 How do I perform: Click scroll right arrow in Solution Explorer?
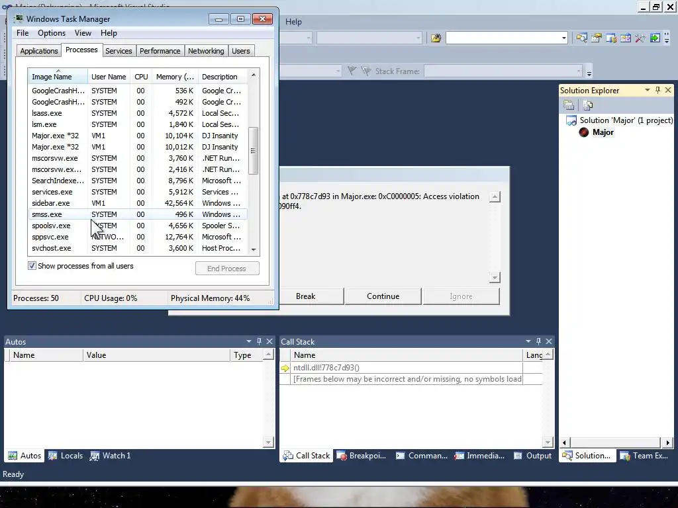click(x=668, y=443)
